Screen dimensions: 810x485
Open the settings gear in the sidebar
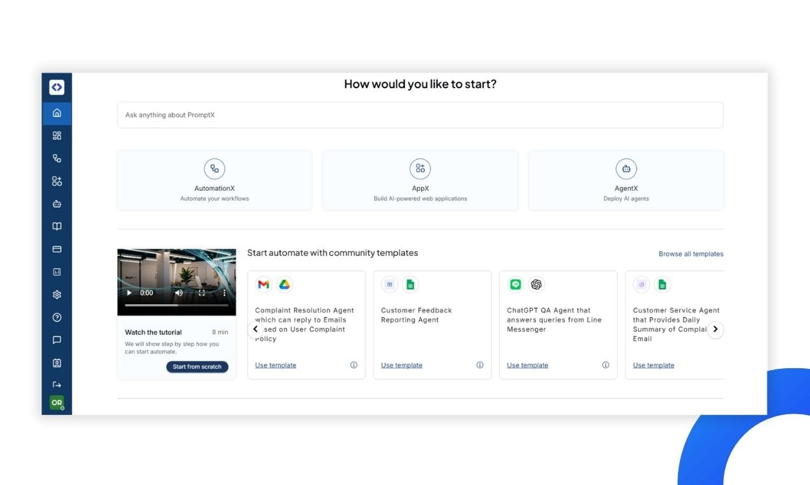click(x=57, y=295)
